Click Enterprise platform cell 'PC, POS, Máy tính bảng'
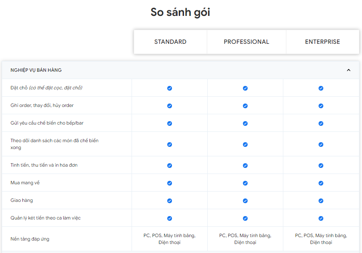362x253 pixels. tap(321, 239)
